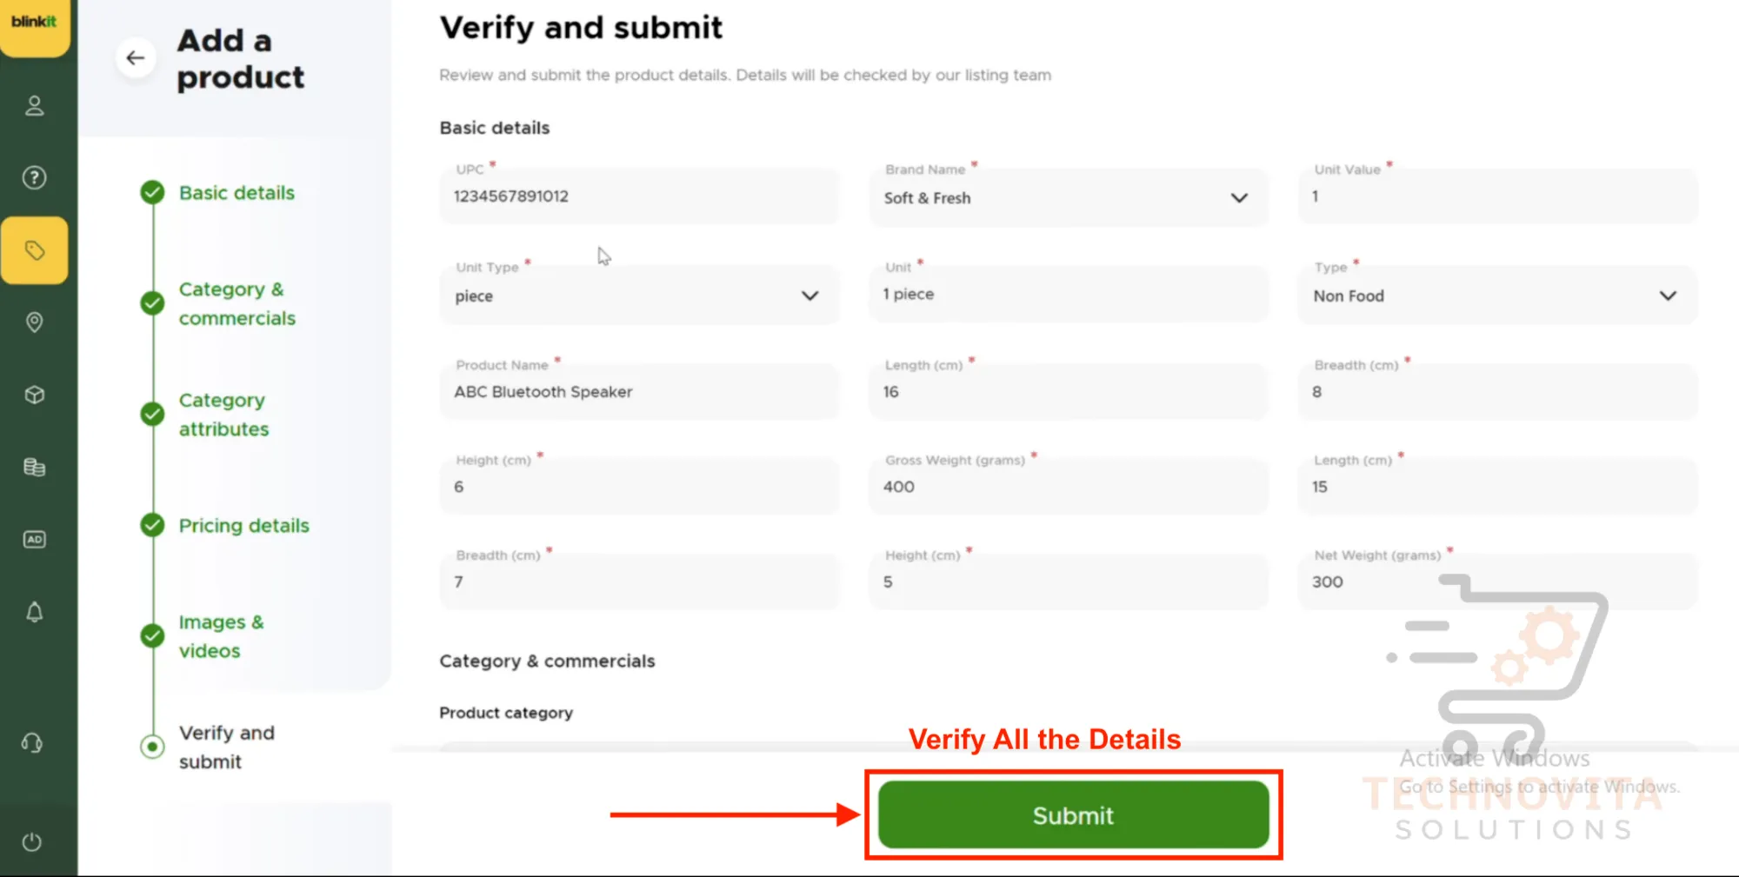Open the Type dropdown showing Non Food

point(1668,296)
